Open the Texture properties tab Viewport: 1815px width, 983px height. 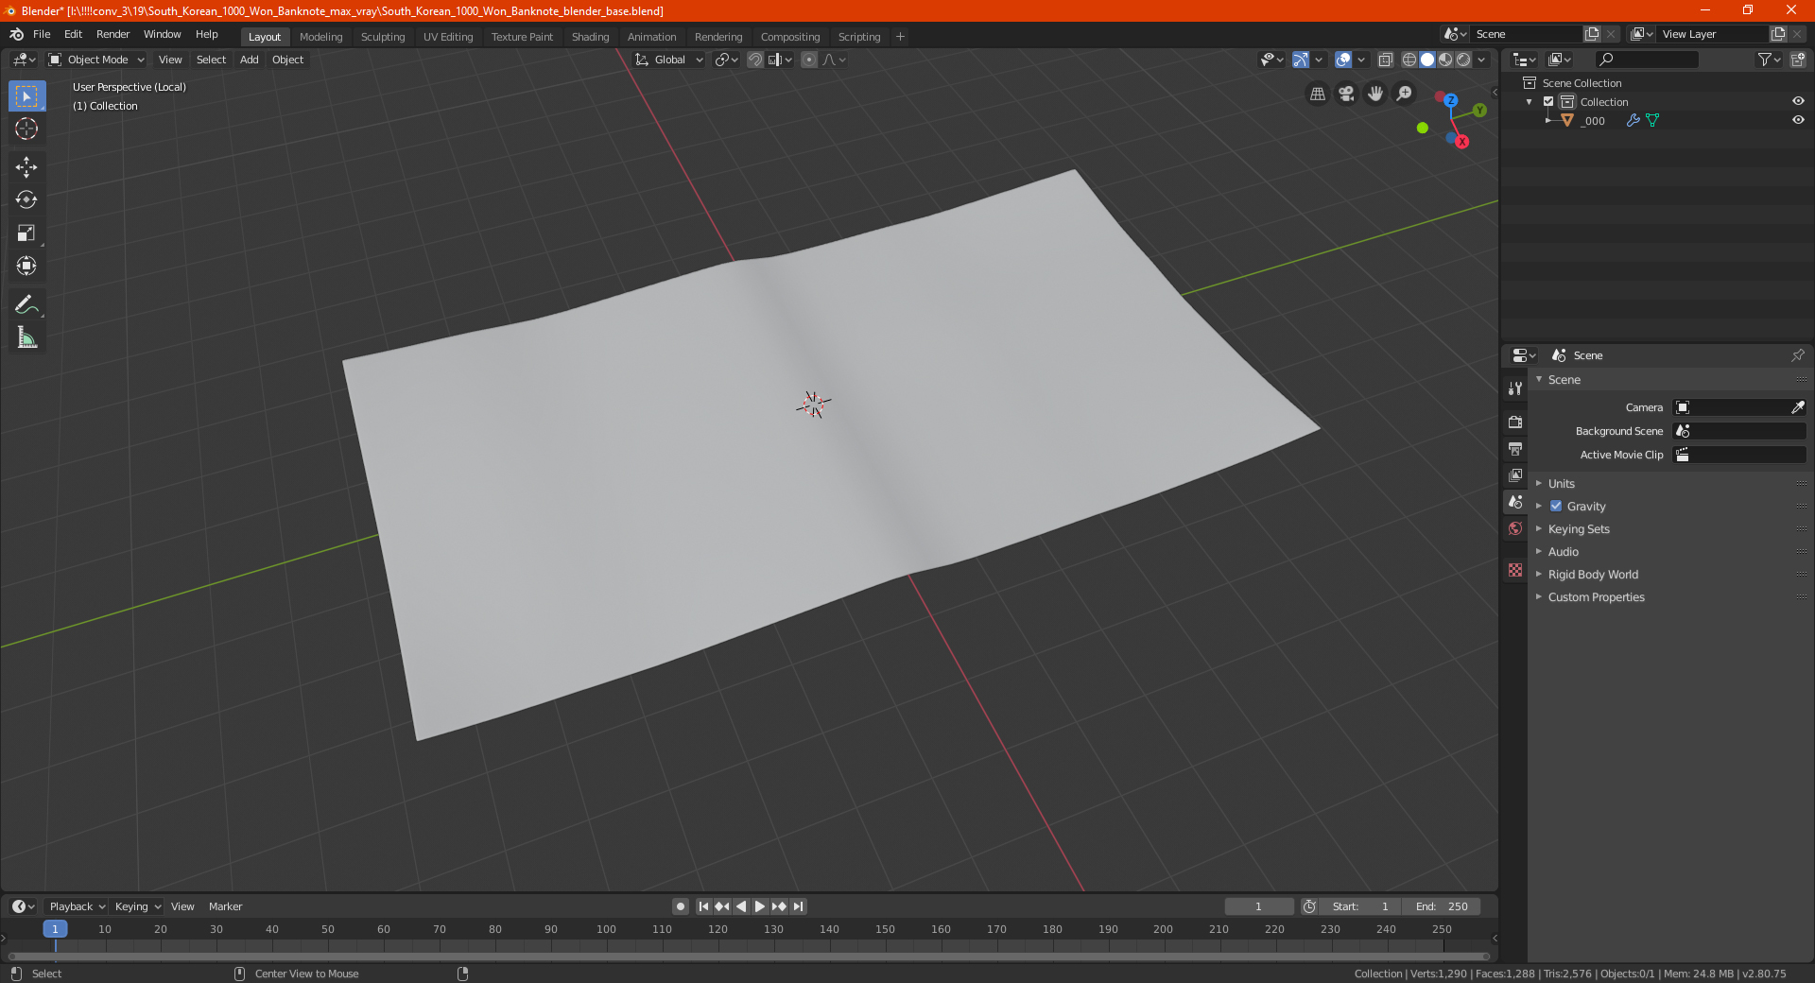click(x=1515, y=570)
